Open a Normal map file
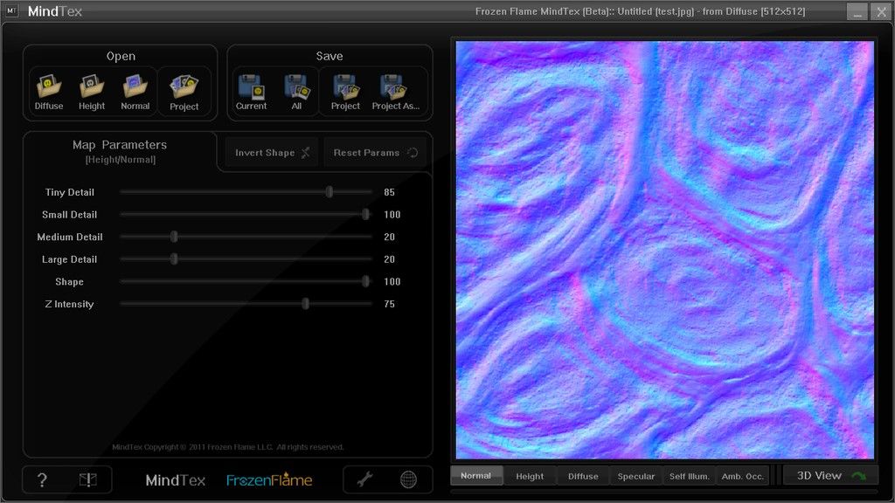895x503 pixels. click(135, 93)
